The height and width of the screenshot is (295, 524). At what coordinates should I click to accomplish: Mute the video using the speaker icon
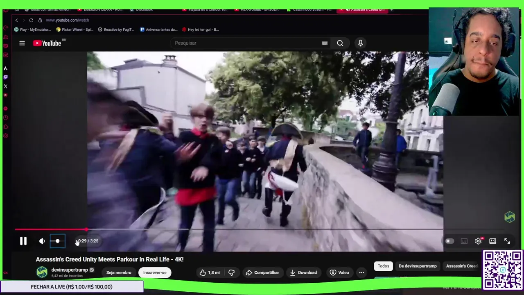tap(42, 241)
